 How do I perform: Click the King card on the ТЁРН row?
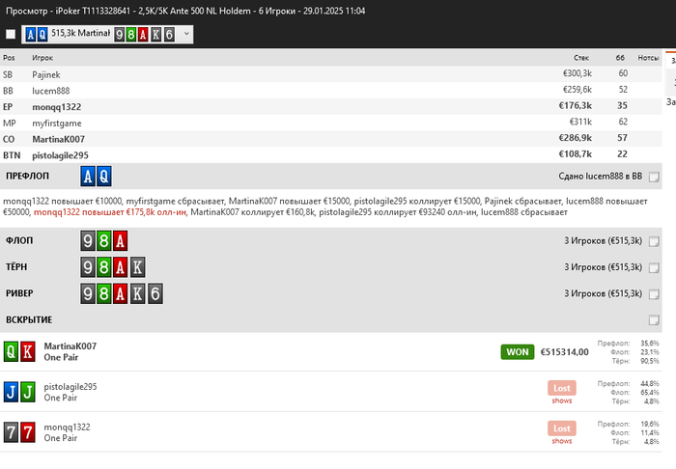pyautogui.click(x=137, y=267)
